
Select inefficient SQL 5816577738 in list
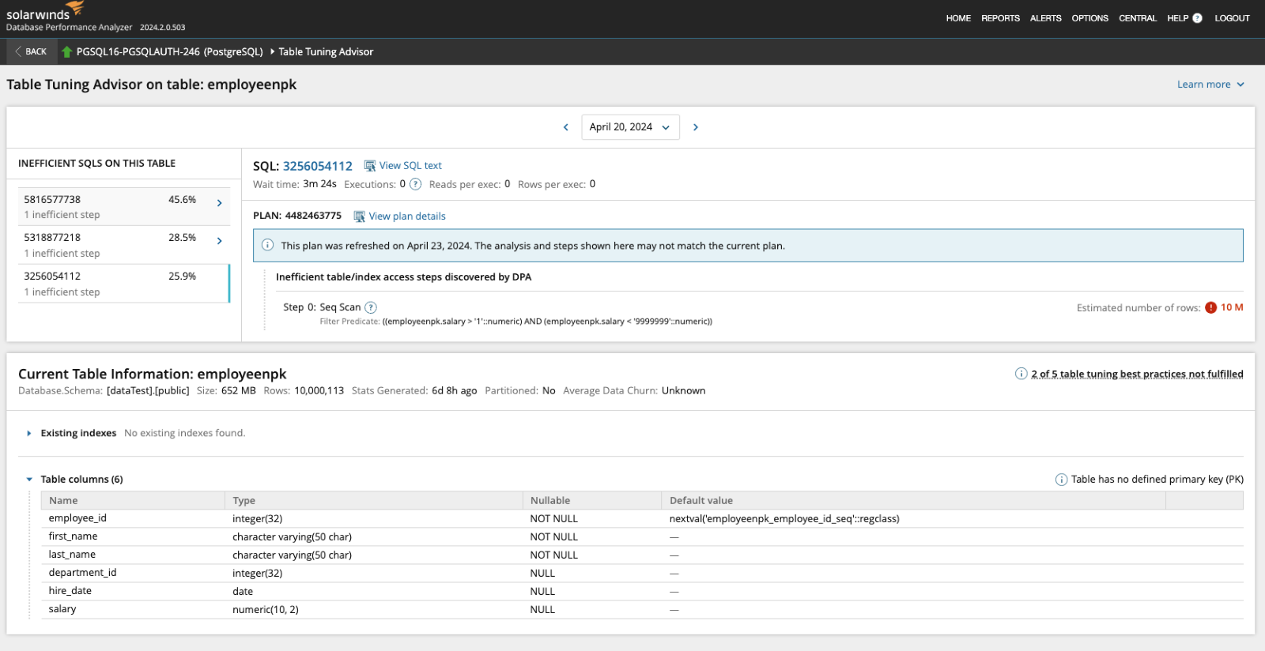click(124, 207)
